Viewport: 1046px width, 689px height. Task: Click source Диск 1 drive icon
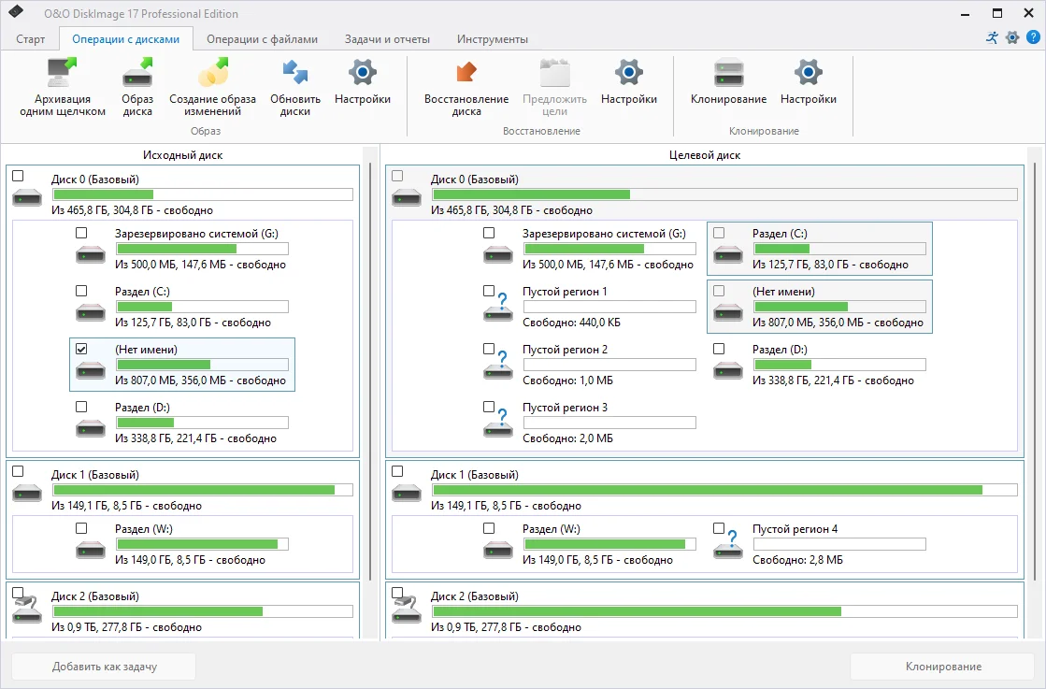pos(27,494)
